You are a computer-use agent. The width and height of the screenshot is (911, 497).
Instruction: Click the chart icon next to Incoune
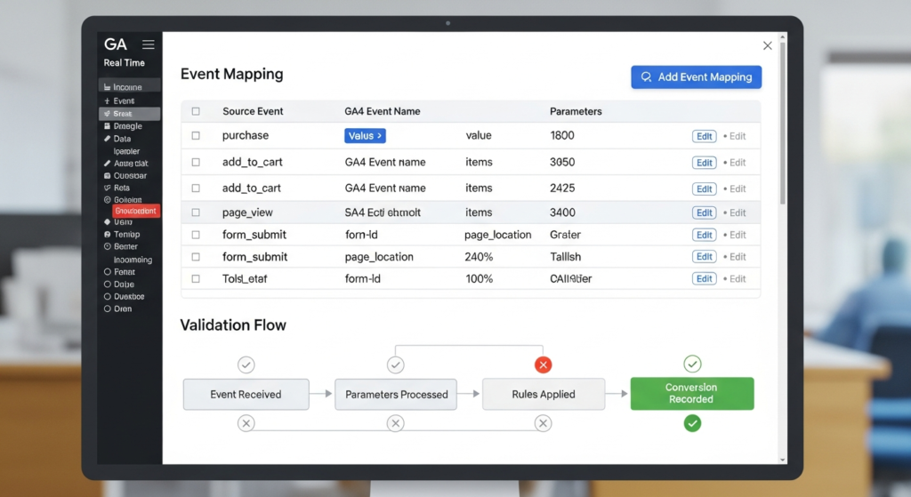tap(107, 87)
